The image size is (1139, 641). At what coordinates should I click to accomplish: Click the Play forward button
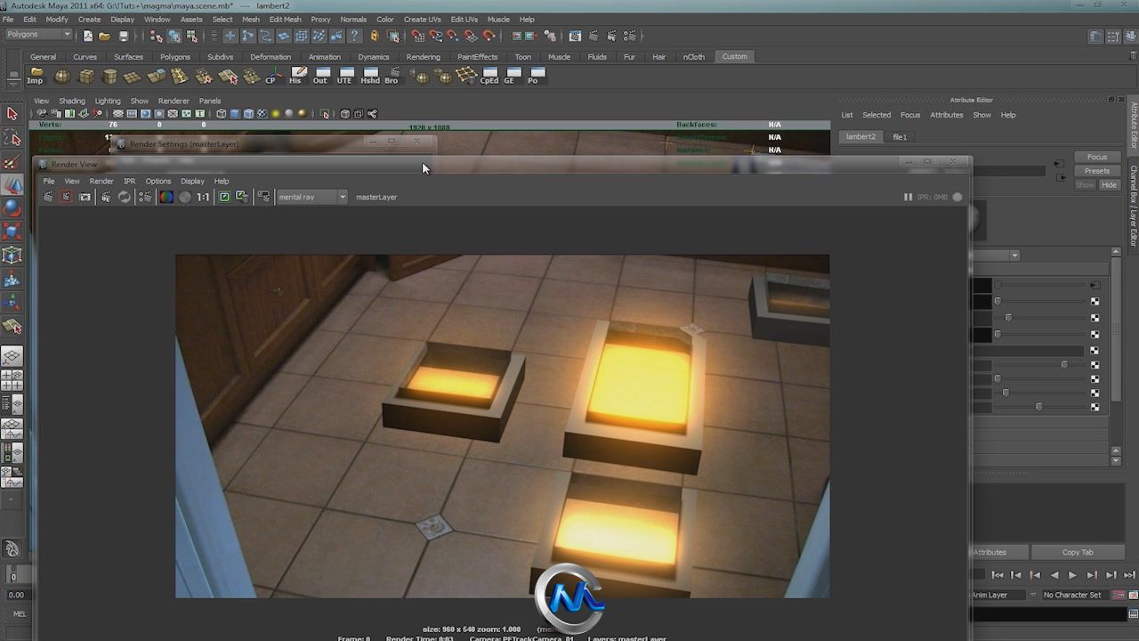pyautogui.click(x=1072, y=575)
